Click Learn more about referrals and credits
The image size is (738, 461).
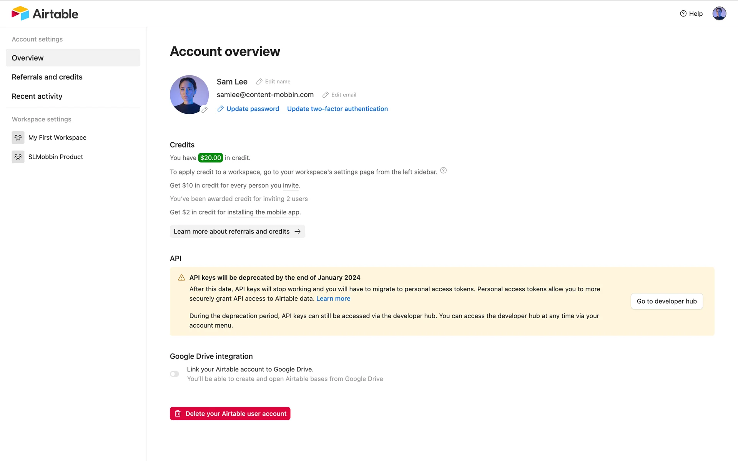[x=237, y=232]
